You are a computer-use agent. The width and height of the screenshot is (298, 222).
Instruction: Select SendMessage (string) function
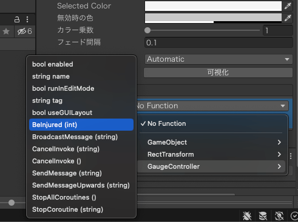81,173
